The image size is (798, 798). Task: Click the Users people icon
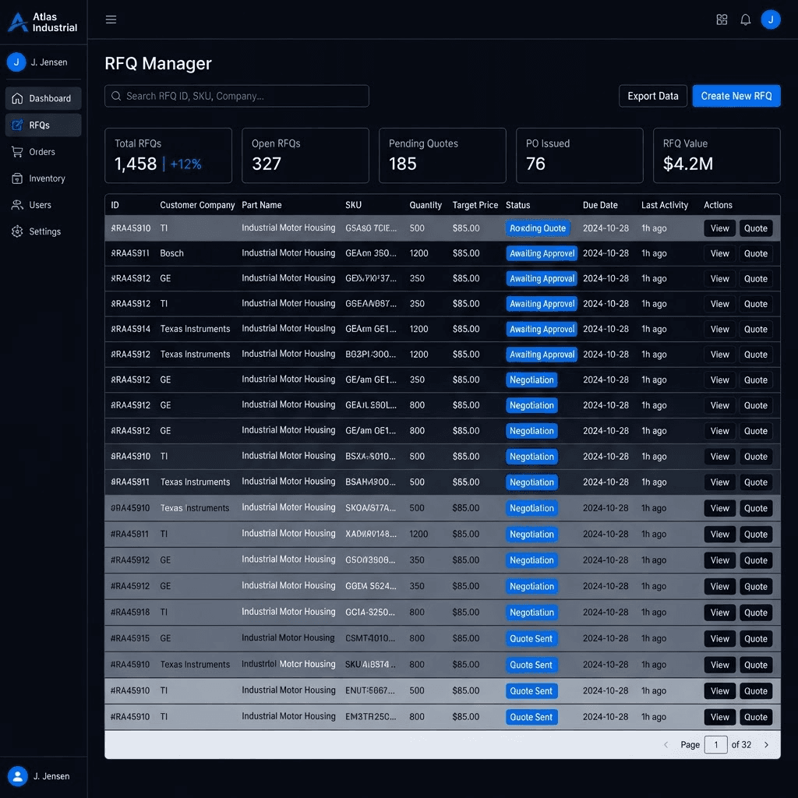click(17, 205)
